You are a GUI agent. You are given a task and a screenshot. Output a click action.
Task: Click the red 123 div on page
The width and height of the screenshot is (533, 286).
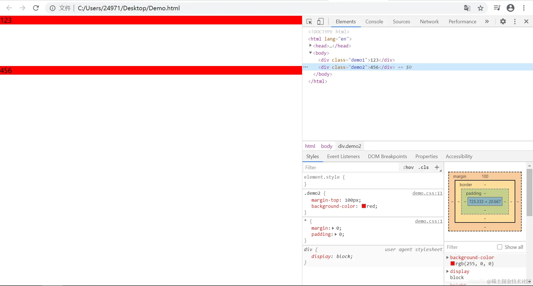coord(151,20)
